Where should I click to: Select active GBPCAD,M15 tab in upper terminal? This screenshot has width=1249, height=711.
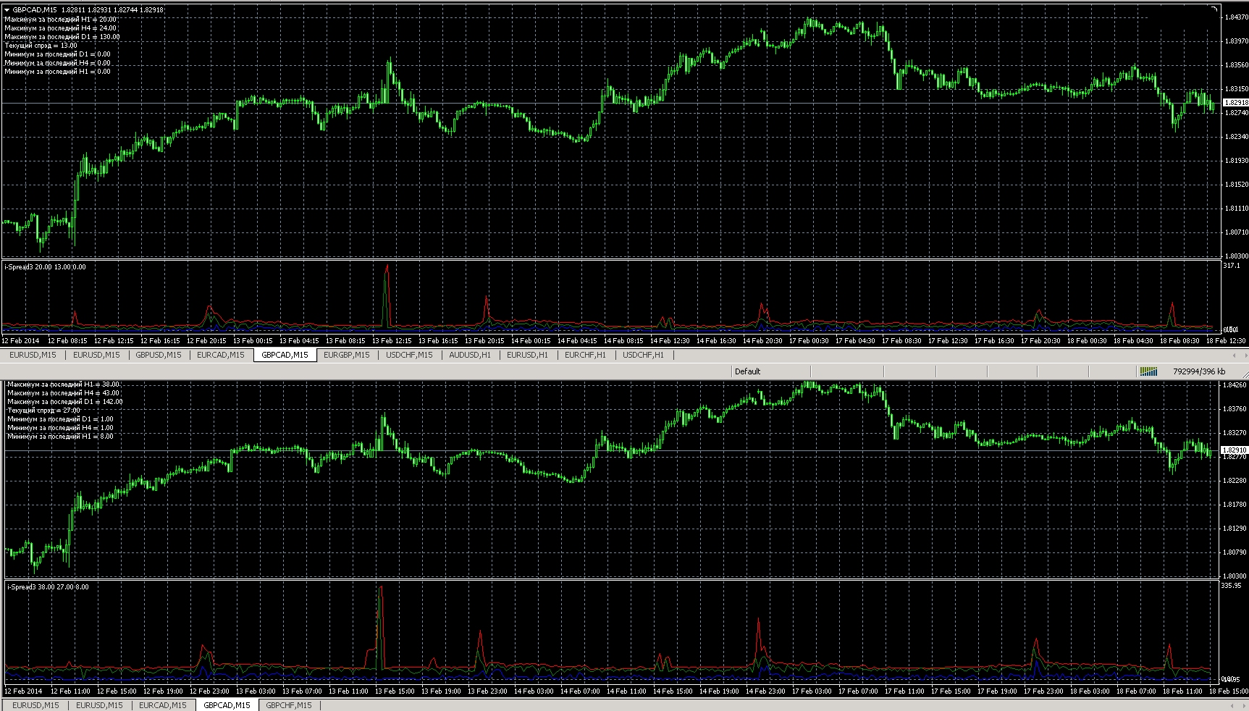285,355
